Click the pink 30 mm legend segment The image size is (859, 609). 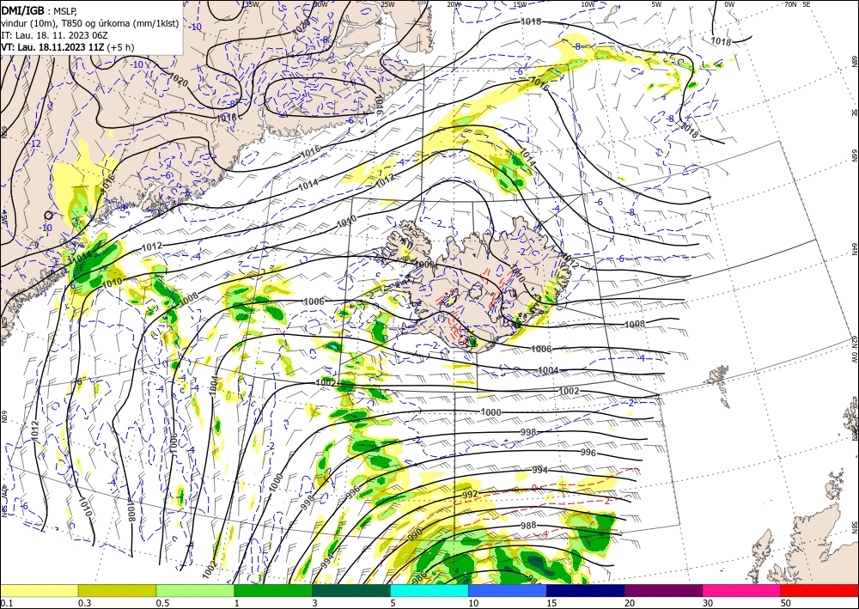[x=742, y=590]
